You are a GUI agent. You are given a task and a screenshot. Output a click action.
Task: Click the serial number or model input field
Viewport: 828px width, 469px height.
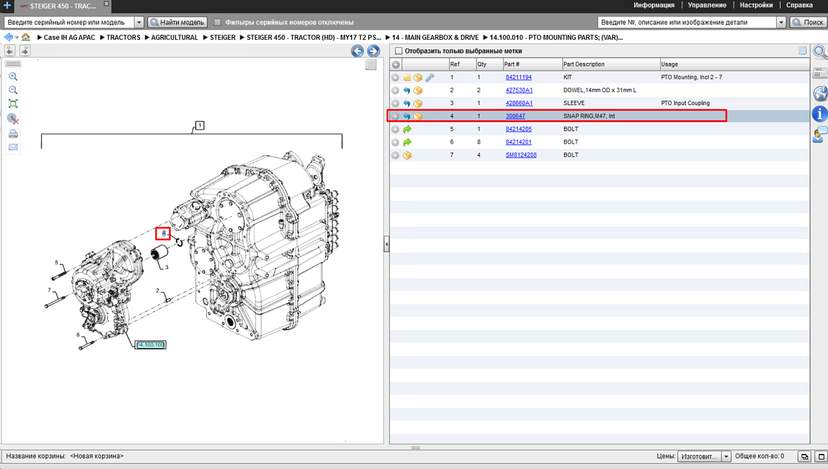tap(70, 22)
